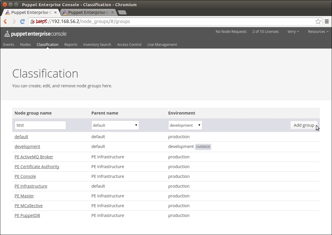This screenshot has height=235, width=332.
Task: Reload the page with refresh icon
Action: (x=22, y=21)
